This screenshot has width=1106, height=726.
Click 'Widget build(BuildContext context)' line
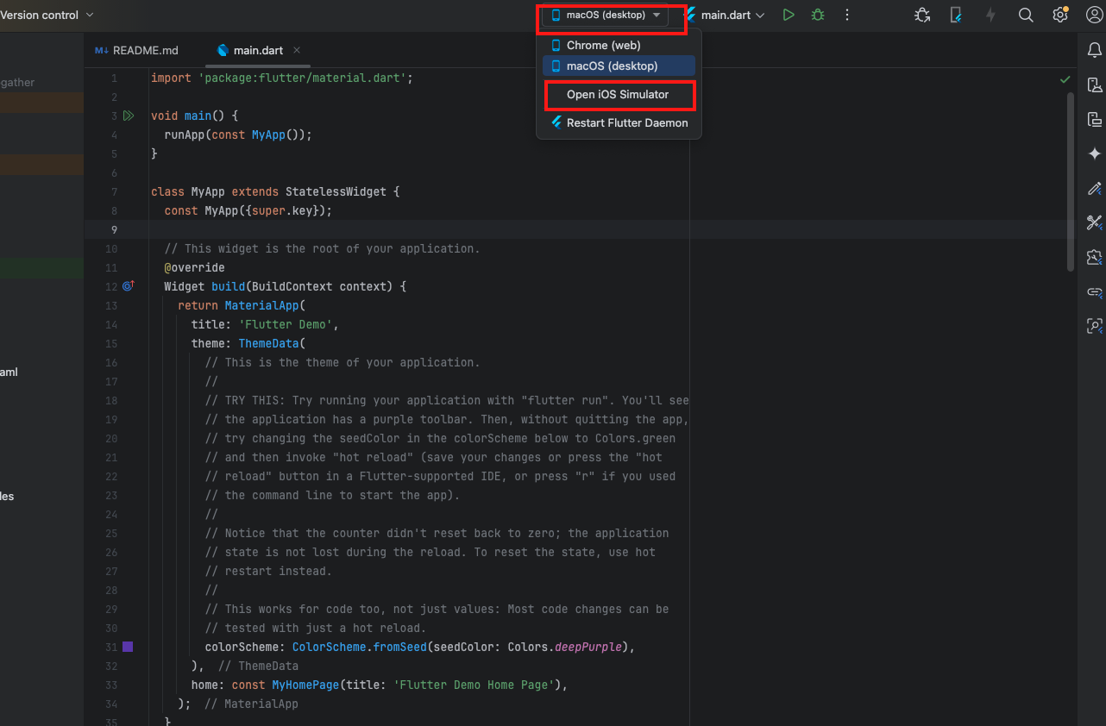[x=285, y=286]
